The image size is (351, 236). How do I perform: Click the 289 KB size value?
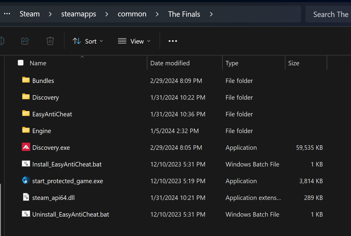[x=313, y=198]
